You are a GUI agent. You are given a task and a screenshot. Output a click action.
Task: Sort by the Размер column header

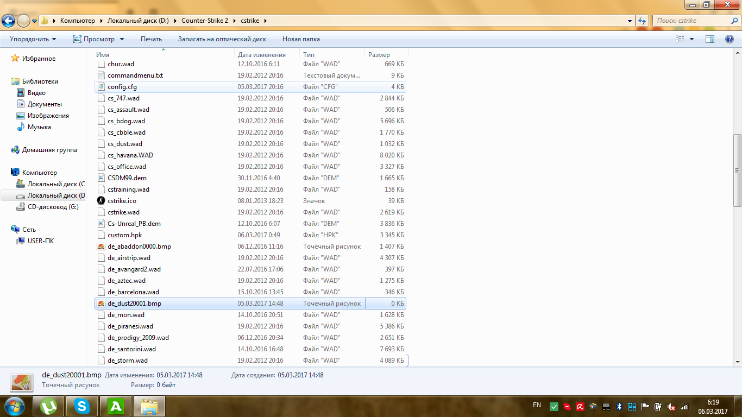[386, 55]
